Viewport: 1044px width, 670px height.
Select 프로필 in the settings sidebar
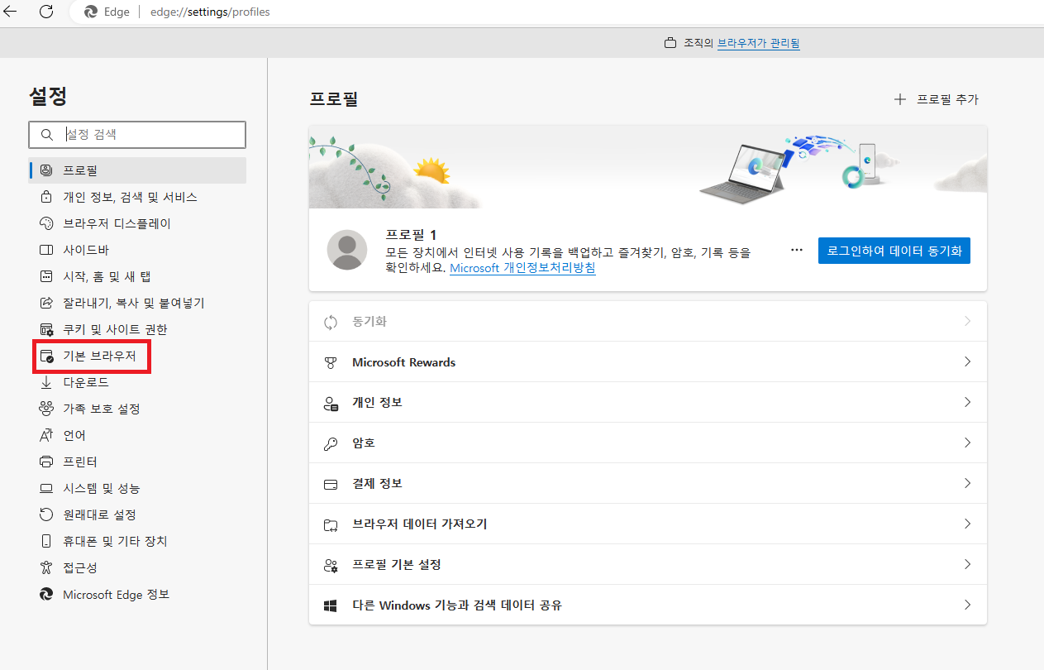click(x=137, y=170)
